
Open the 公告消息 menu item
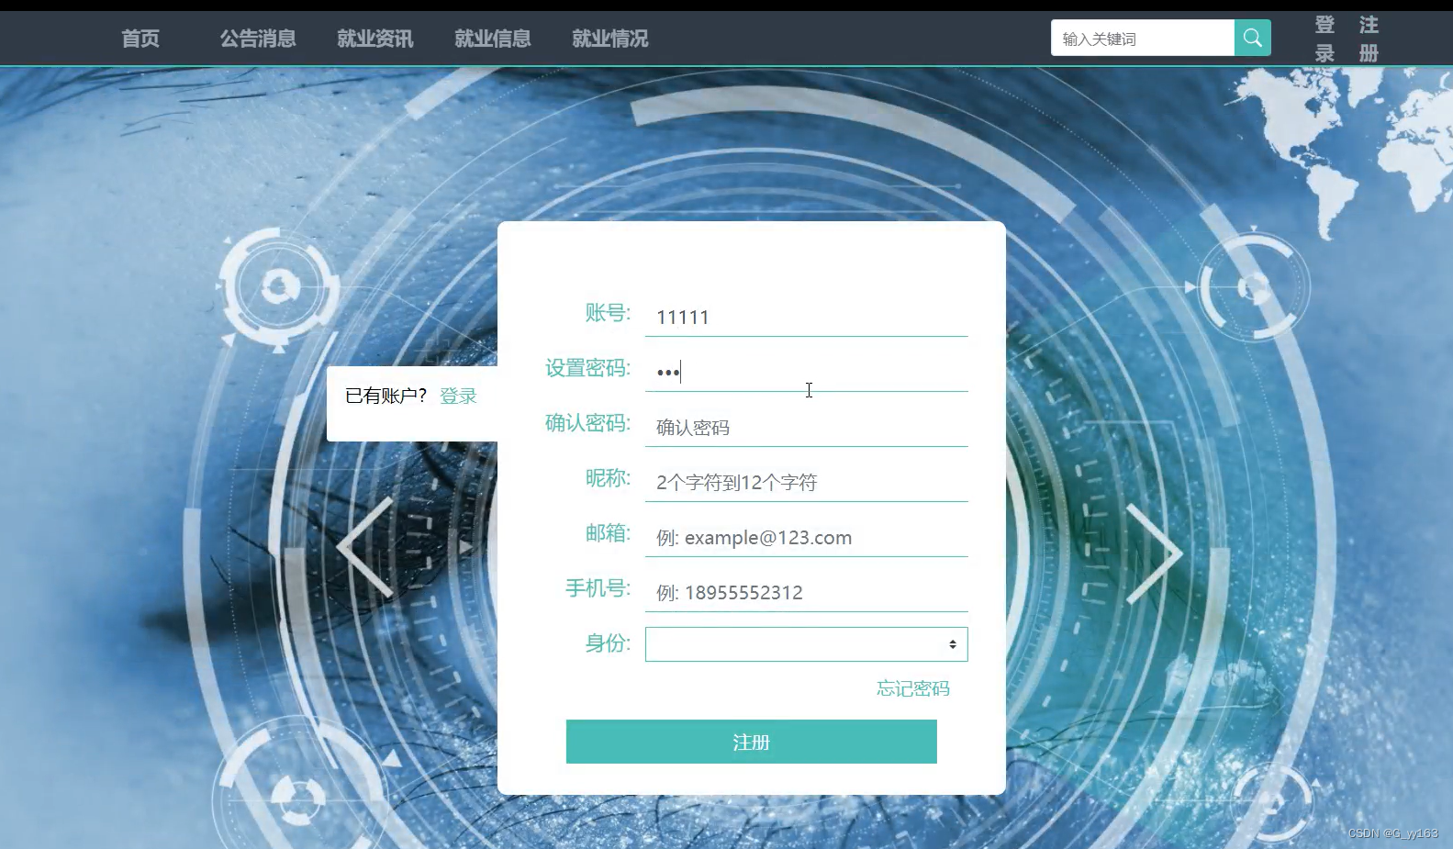pos(258,39)
